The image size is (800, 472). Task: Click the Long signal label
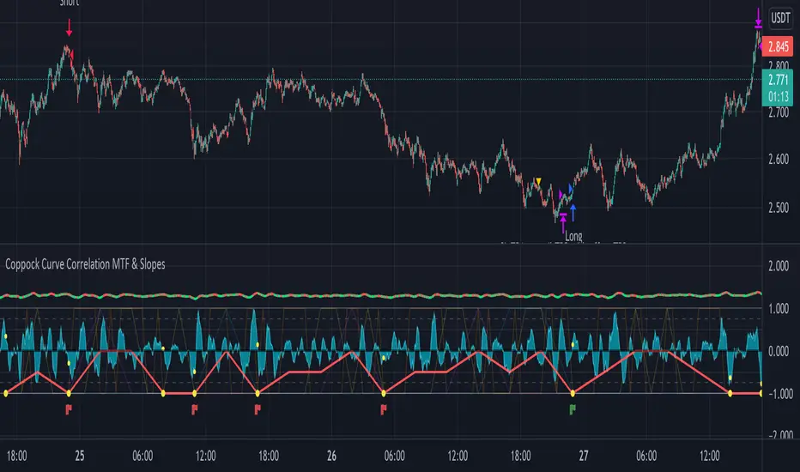tap(573, 236)
